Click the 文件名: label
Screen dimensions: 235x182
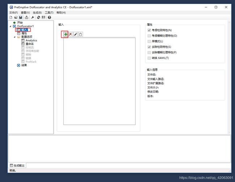pyautogui.click(x=152, y=75)
